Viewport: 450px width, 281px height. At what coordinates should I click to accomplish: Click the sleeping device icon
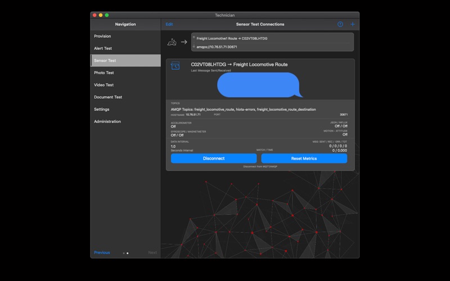point(172,42)
